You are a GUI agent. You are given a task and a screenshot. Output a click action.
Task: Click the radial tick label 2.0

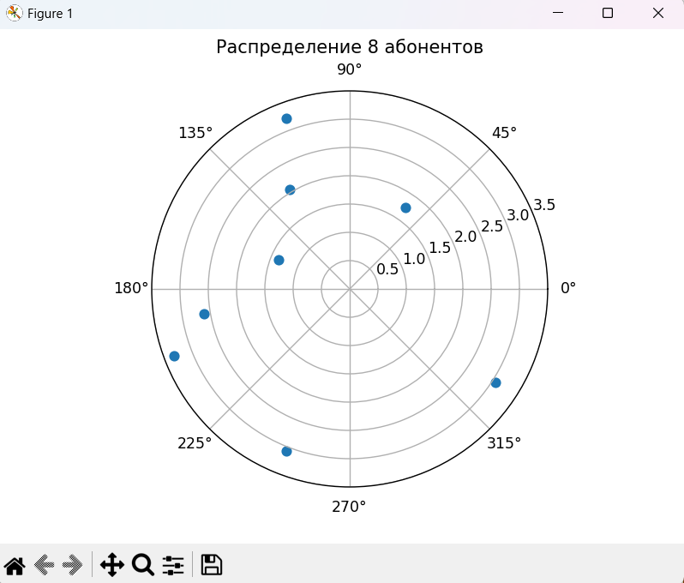coord(465,237)
